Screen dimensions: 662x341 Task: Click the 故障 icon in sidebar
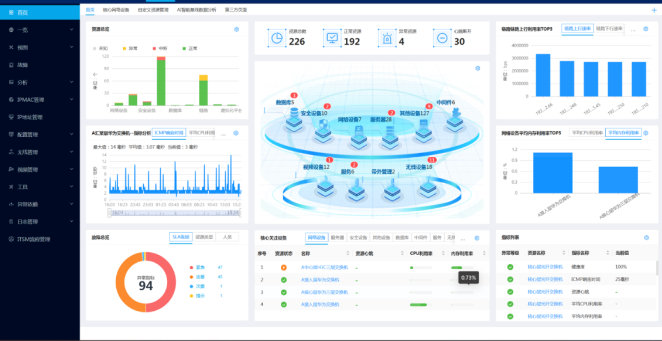(x=11, y=65)
